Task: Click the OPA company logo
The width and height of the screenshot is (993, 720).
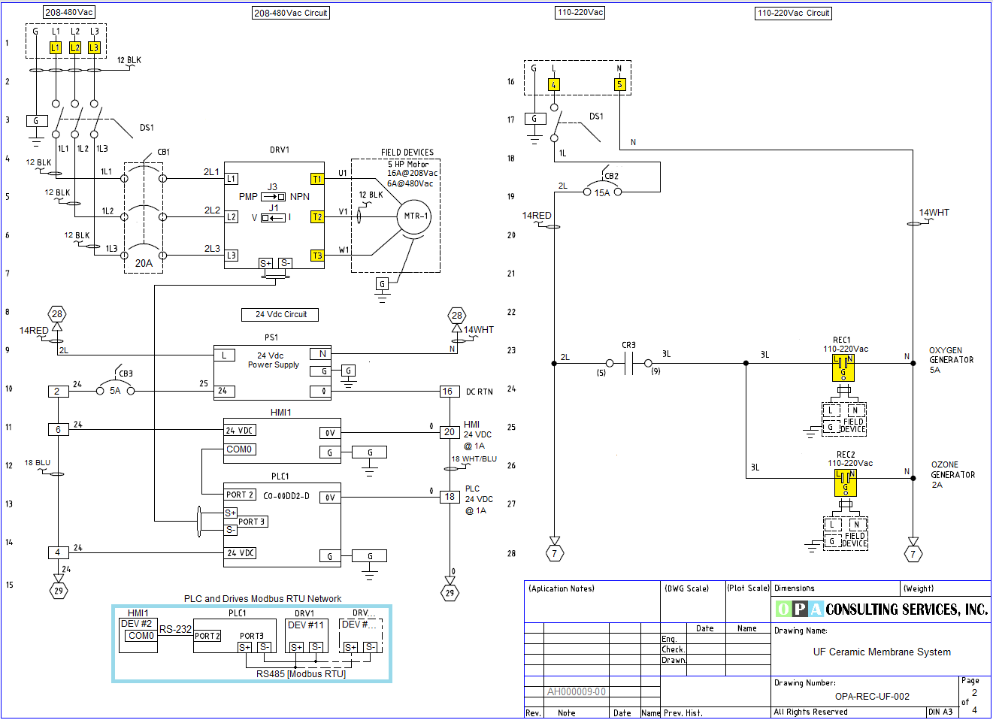Action: 799,609
